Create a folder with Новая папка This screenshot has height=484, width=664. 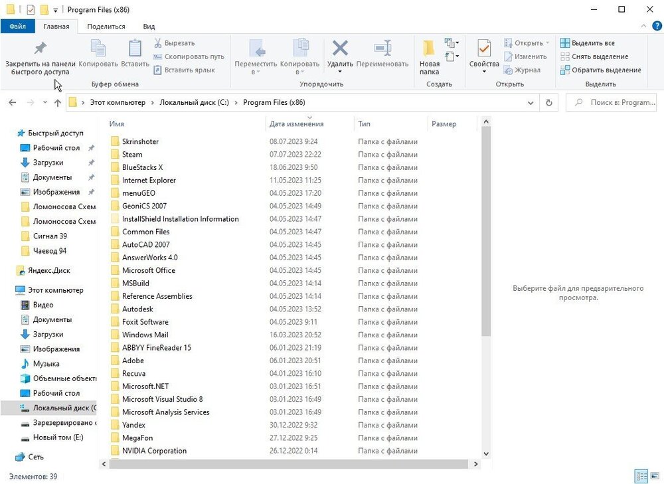[x=430, y=57]
